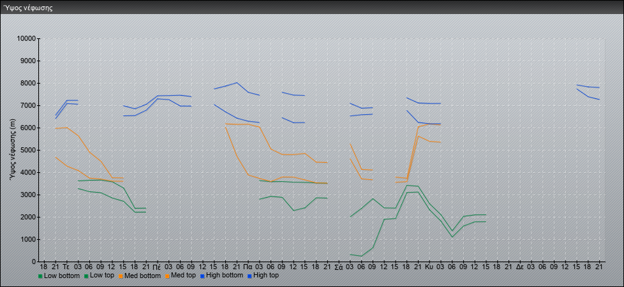Image resolution: width=624 pixels, height=287 pixels.
Task: Click the Δε day label on x-axis
Action: coord(520,267)
